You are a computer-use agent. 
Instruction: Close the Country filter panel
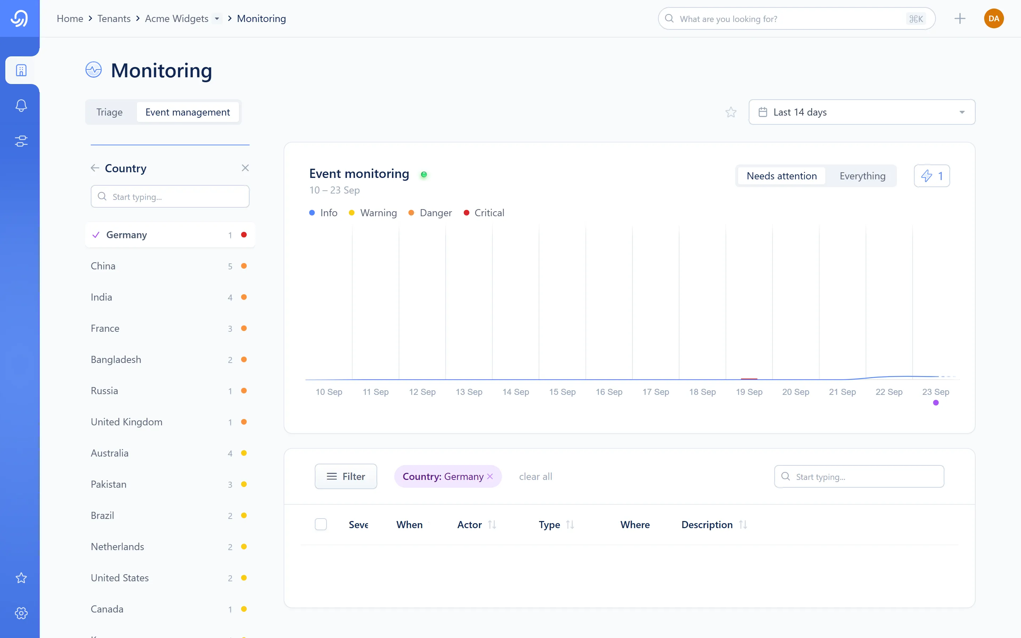pyautogui.click(x=245, y=168)
